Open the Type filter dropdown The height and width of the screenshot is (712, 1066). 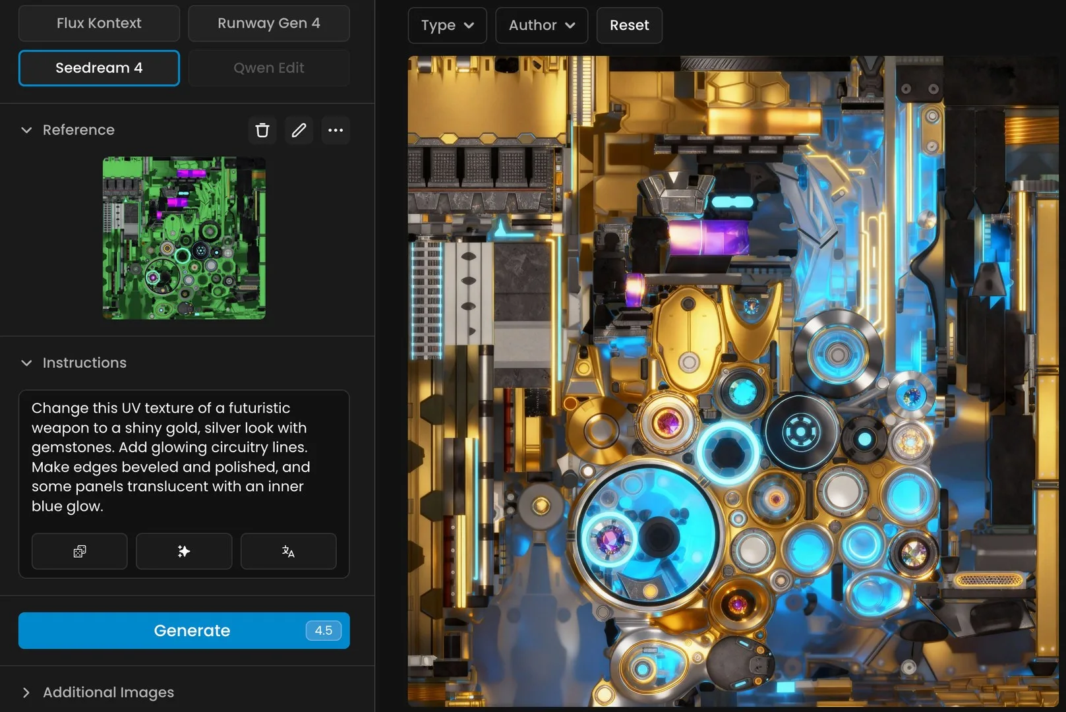(447, 25)
